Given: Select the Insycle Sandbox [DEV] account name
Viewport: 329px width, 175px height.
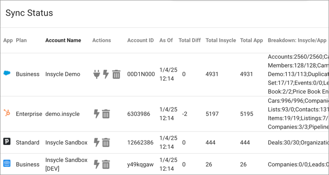Looking at the screenshot, I should click(66, 164).
